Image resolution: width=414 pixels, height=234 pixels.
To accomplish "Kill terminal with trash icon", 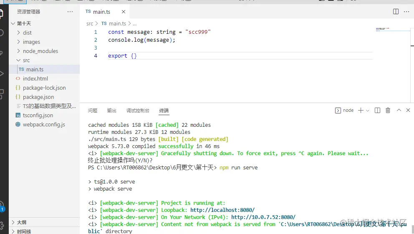I will 388,110.
